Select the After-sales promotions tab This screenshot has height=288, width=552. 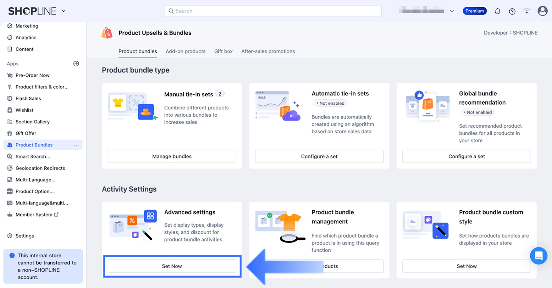268,51
